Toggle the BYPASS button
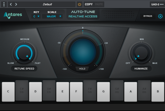The height and width of the screenshot is (111, 165). [148, 16]
